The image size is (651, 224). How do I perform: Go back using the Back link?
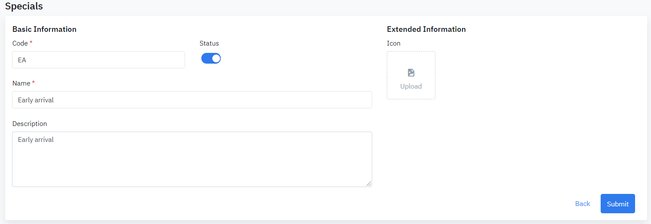coord(582,204)
